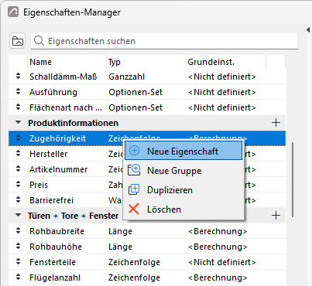This screenshot has height=286, width=312.
Task: Collapse the Türen + Tore + Fenster group
Action: 18,215
